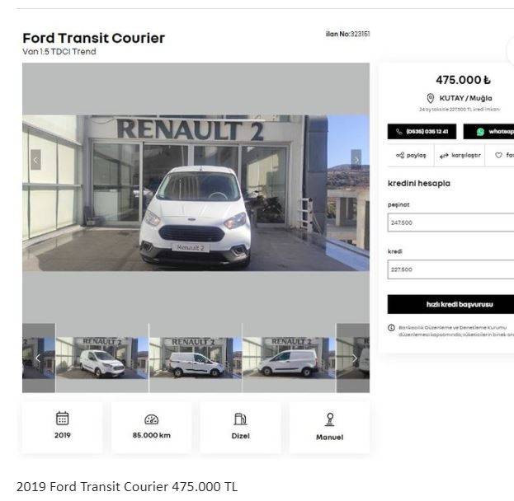514x501 pixels.
Task: Click the right arrow of thumbnail strip
Action: pyautogui.click(x=355, y=358)
